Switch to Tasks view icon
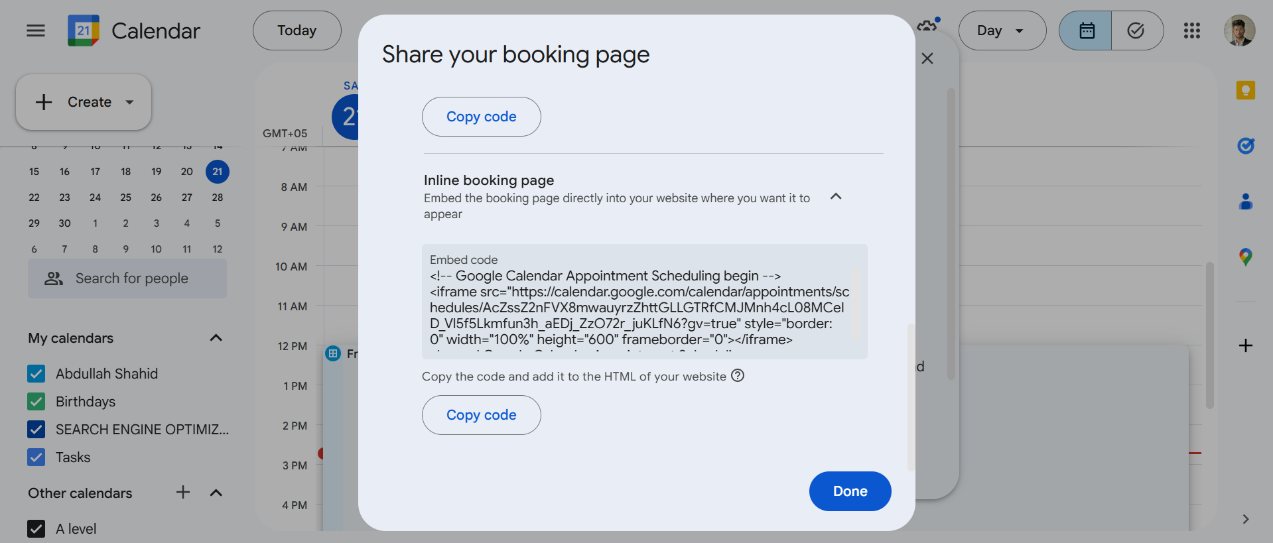This screenshot has height=543, width=1273. pyautogui.click(x=1136, y=30)
